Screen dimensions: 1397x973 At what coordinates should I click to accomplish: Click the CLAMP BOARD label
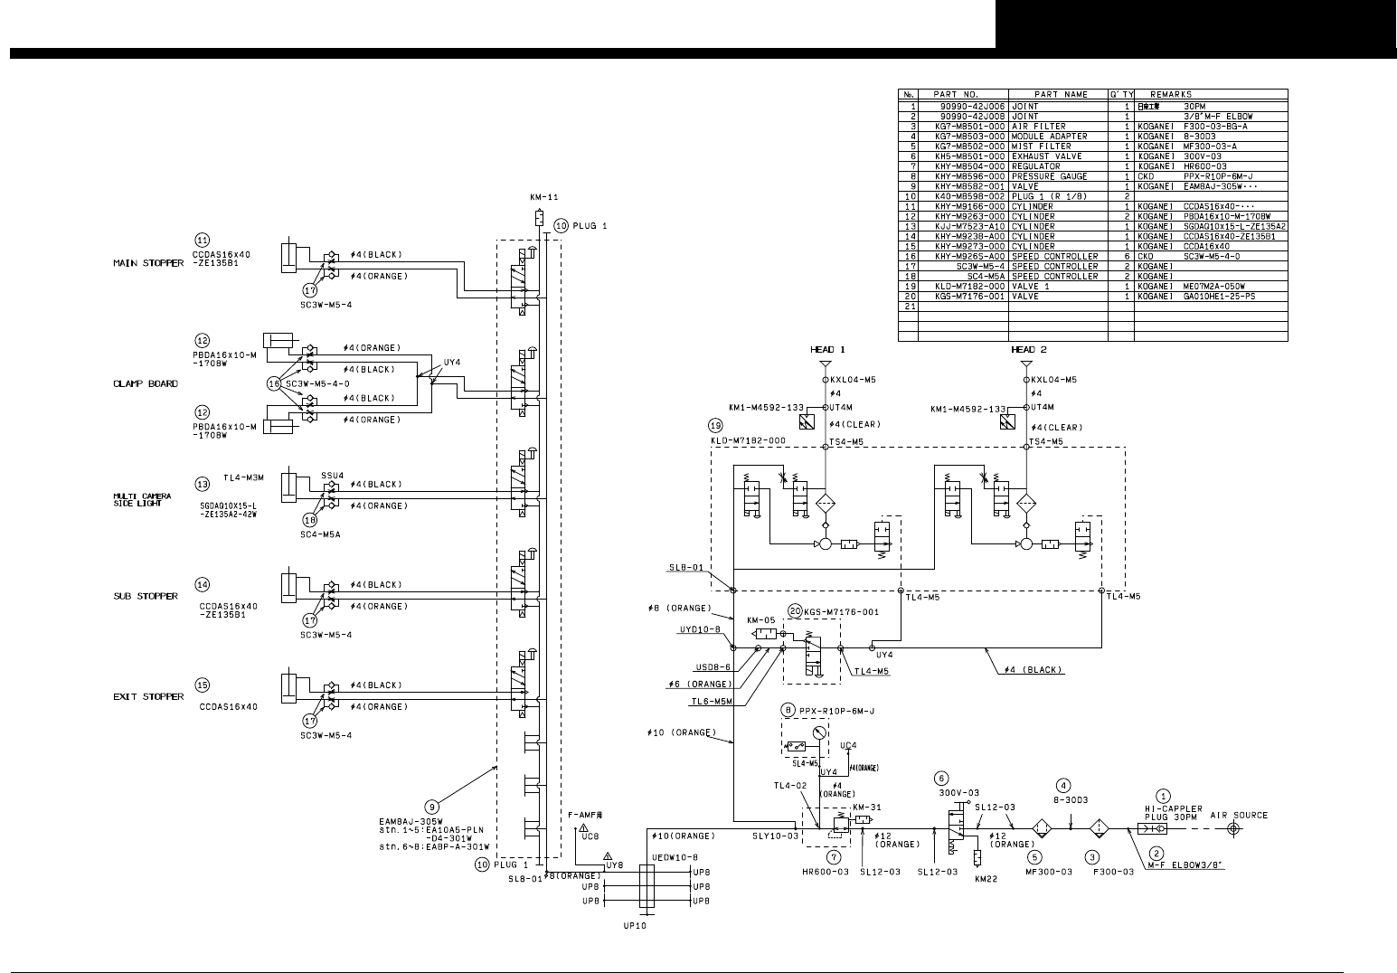coord(146,383)
